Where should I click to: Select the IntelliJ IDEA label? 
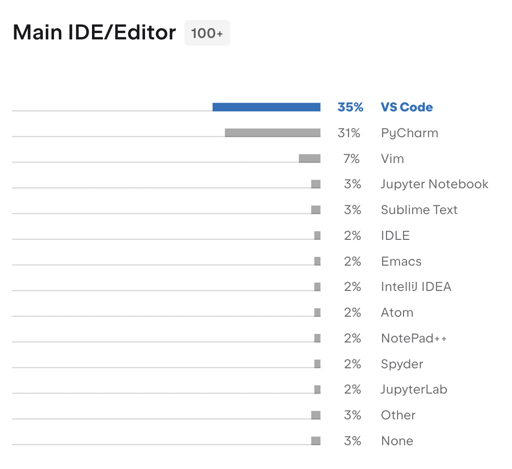(416, 287)
